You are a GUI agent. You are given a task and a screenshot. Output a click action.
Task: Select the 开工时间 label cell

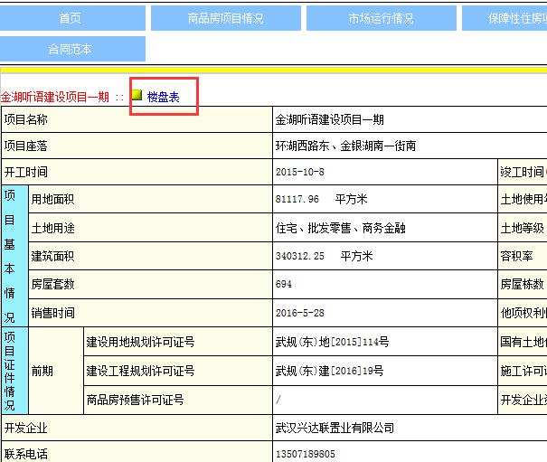[x=137, y=172]
